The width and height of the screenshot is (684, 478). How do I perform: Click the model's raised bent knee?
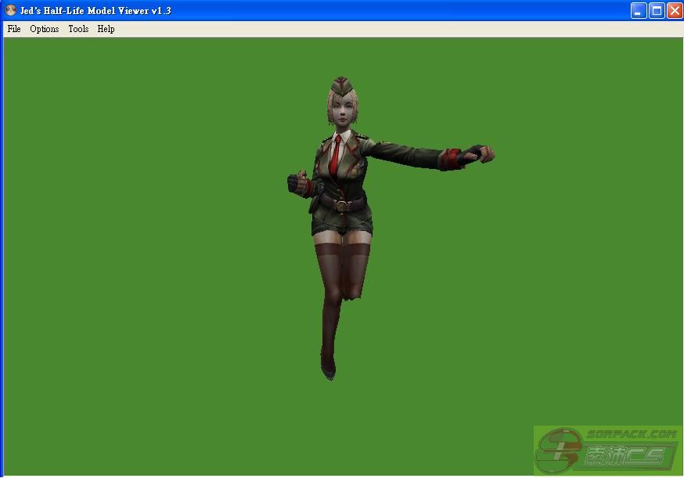click(x=356, y=289)
